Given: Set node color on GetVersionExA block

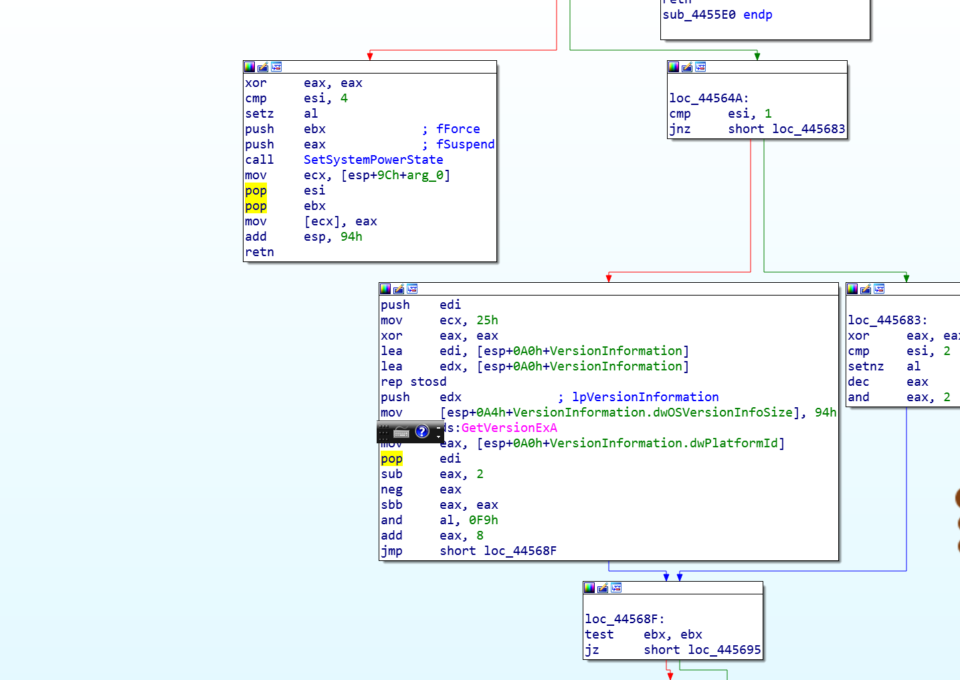Looking at the screenshot, I should [385, 289].
